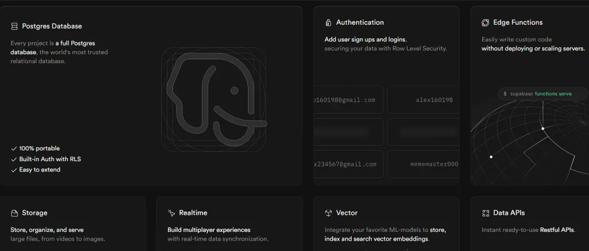
Task: Open the Data APIs card title
Action: (509, 213)
